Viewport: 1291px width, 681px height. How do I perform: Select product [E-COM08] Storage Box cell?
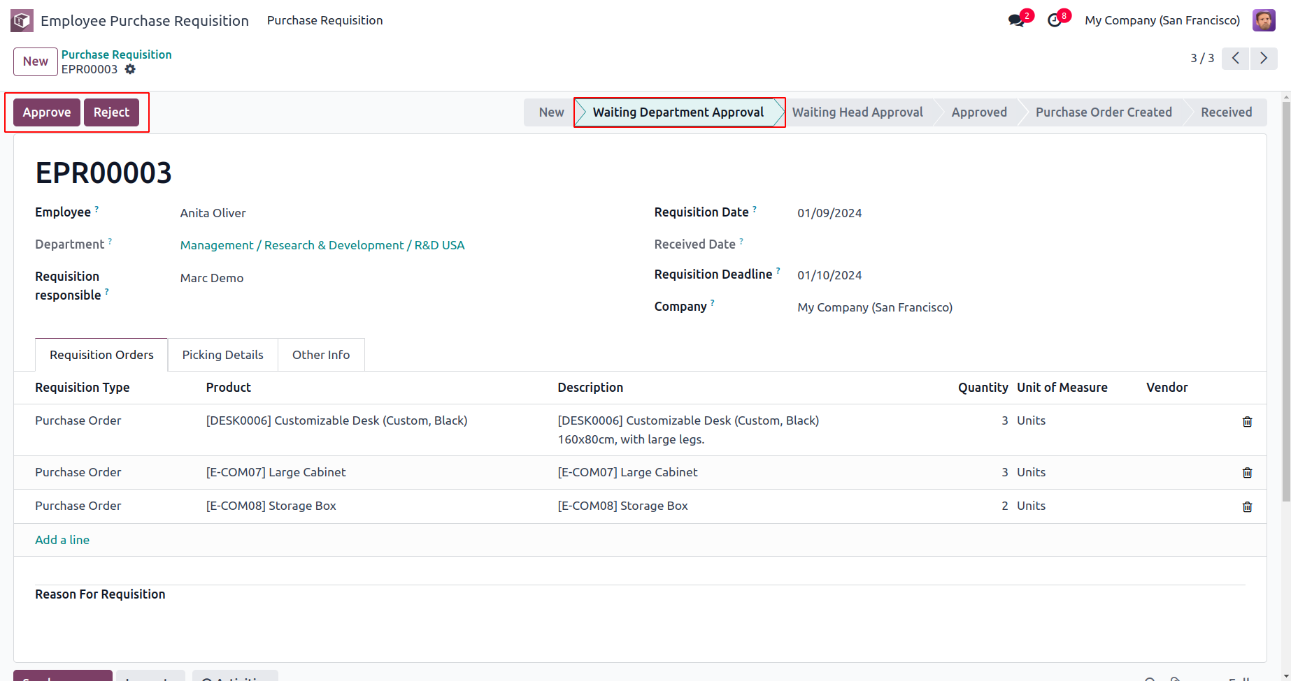pyautogui.click(x=271, y=506)
